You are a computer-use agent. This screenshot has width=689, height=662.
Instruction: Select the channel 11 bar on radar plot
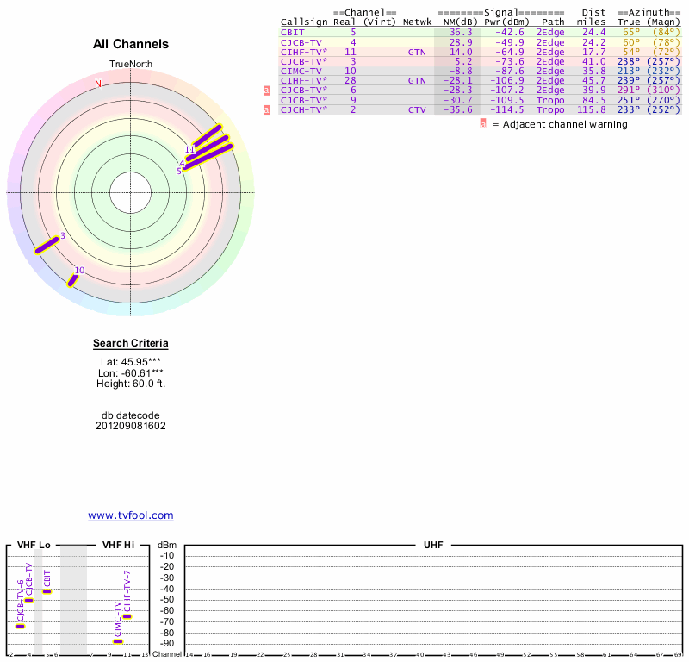coord(206,137)
